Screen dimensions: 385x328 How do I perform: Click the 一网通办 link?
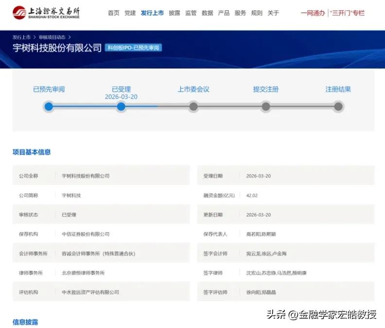point(313,13)
